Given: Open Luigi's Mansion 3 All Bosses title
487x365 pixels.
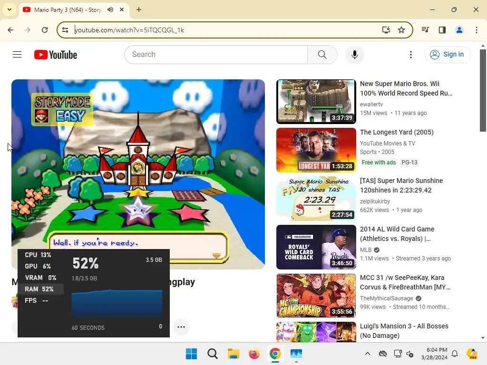Looking at the screenshot, I should [404, 331].
